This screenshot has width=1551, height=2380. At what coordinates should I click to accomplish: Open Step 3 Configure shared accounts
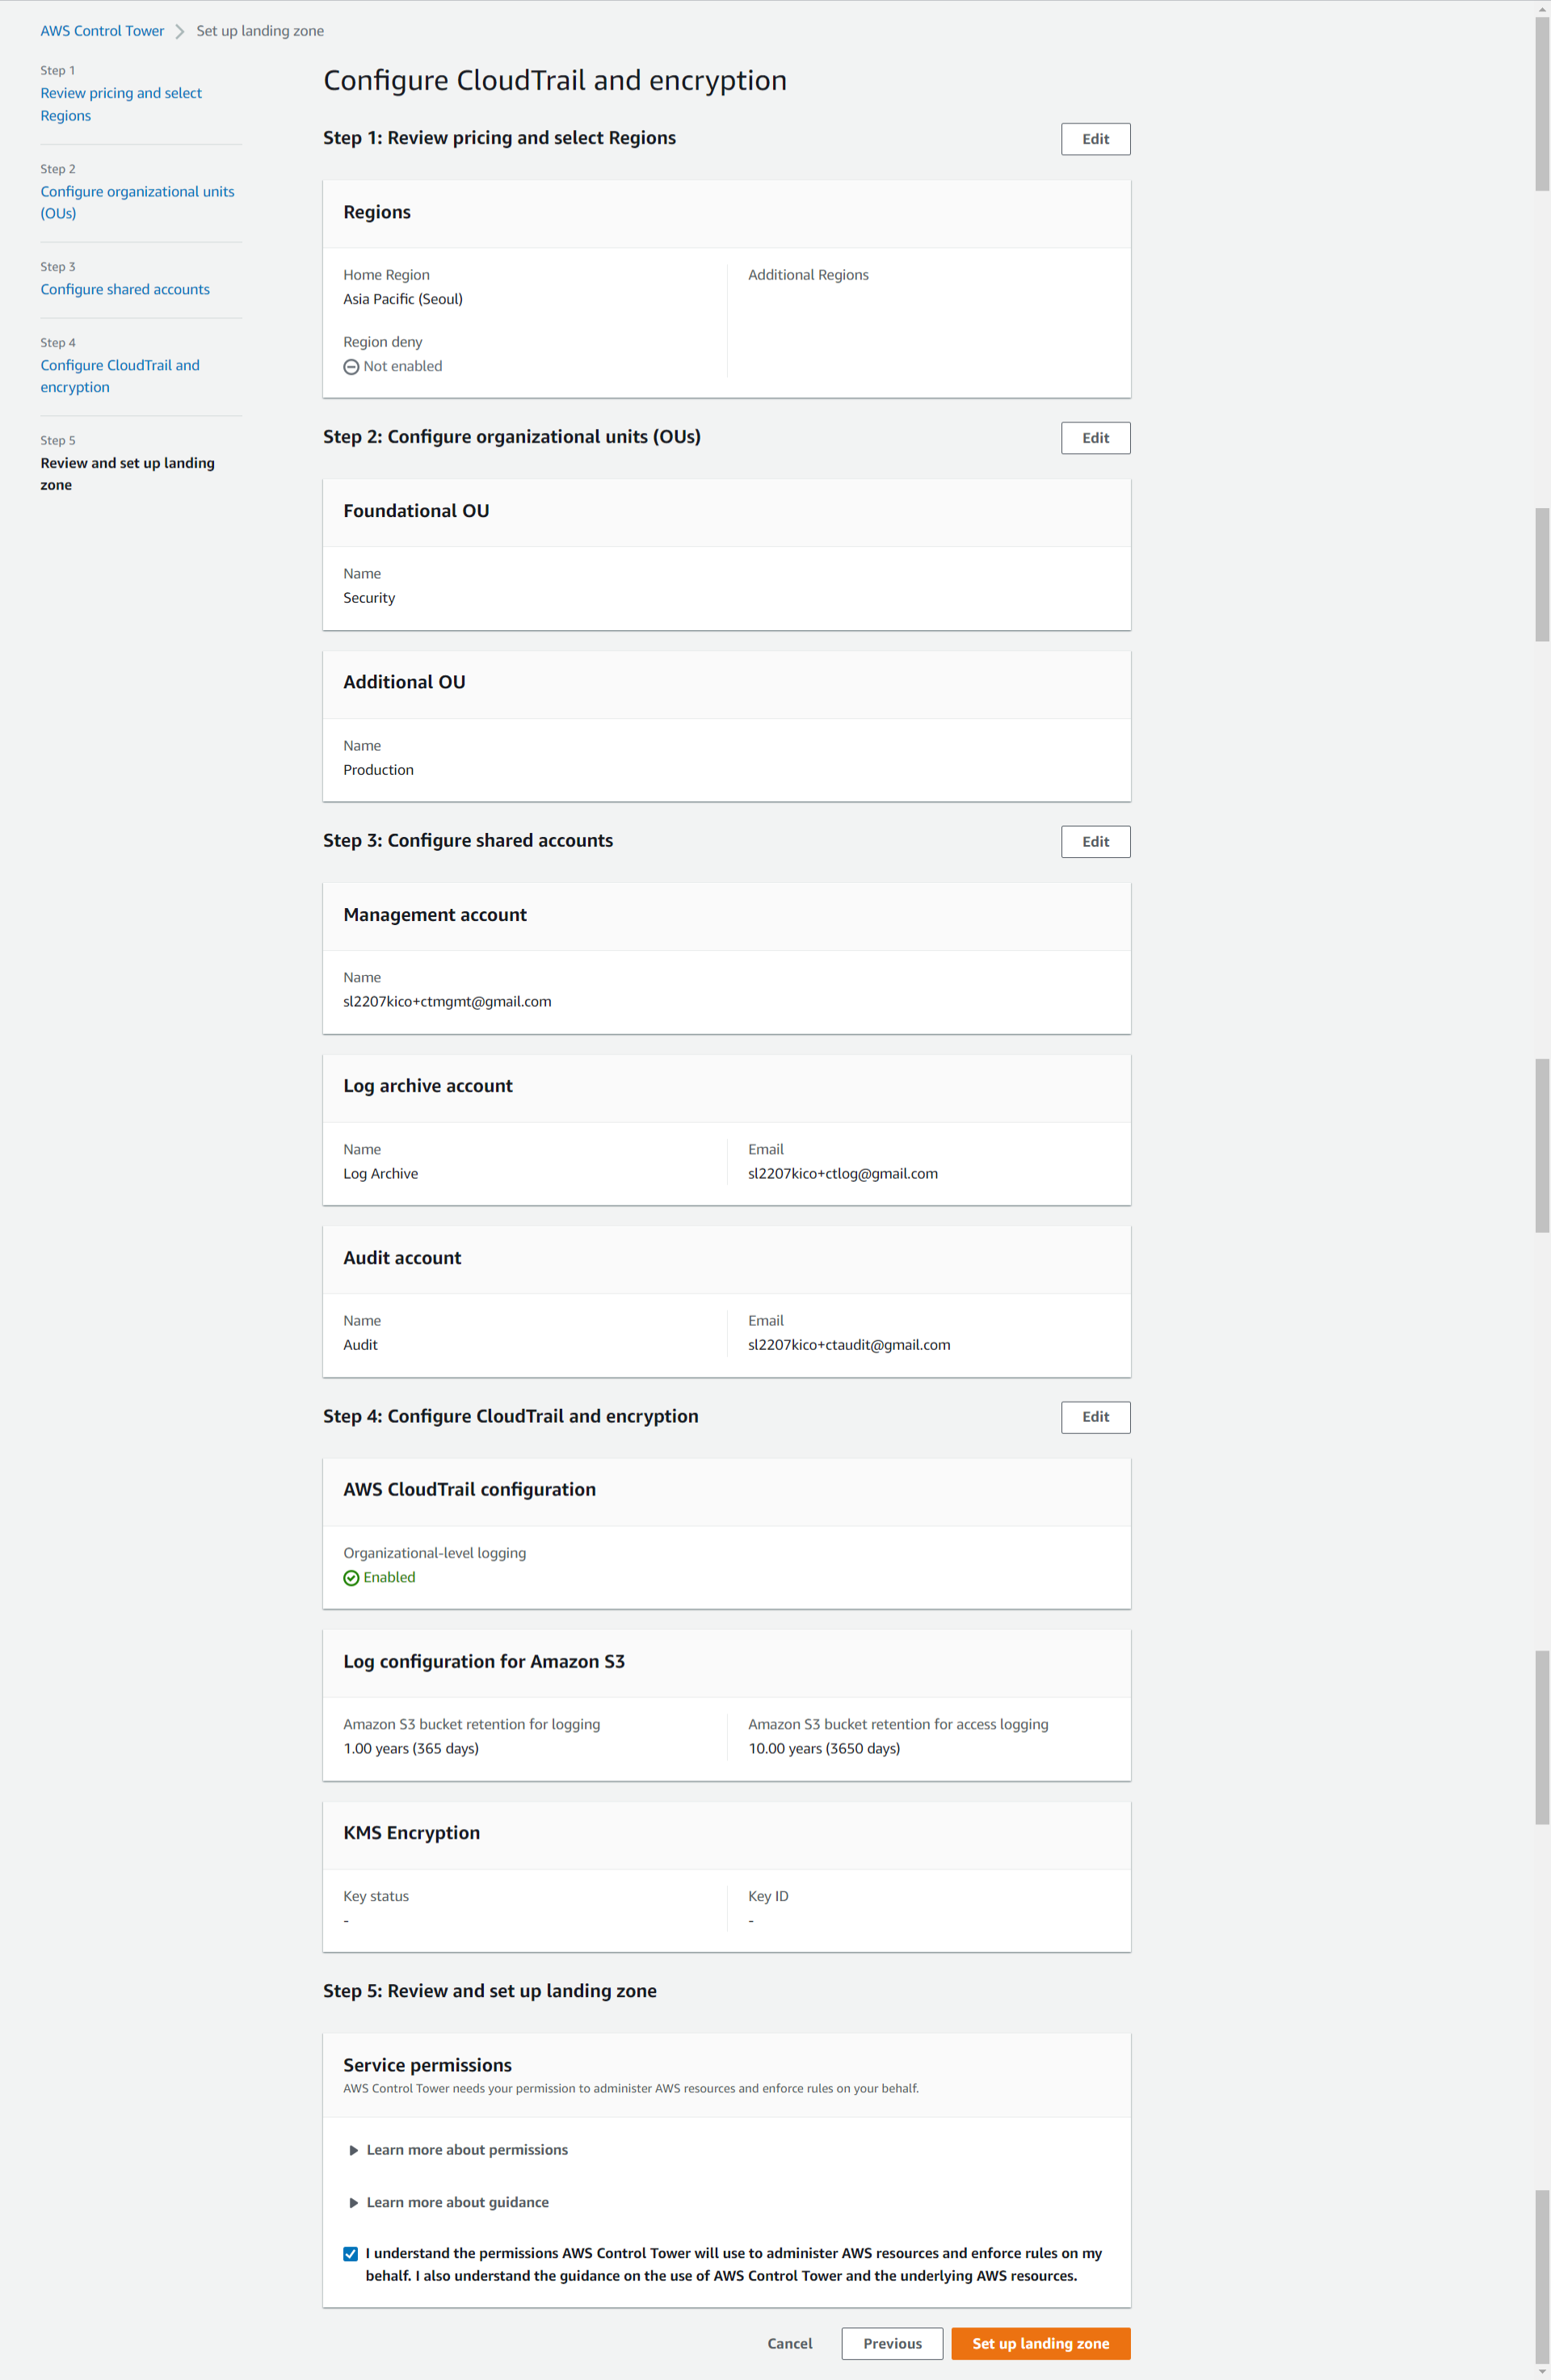click(x=125, y=289)
